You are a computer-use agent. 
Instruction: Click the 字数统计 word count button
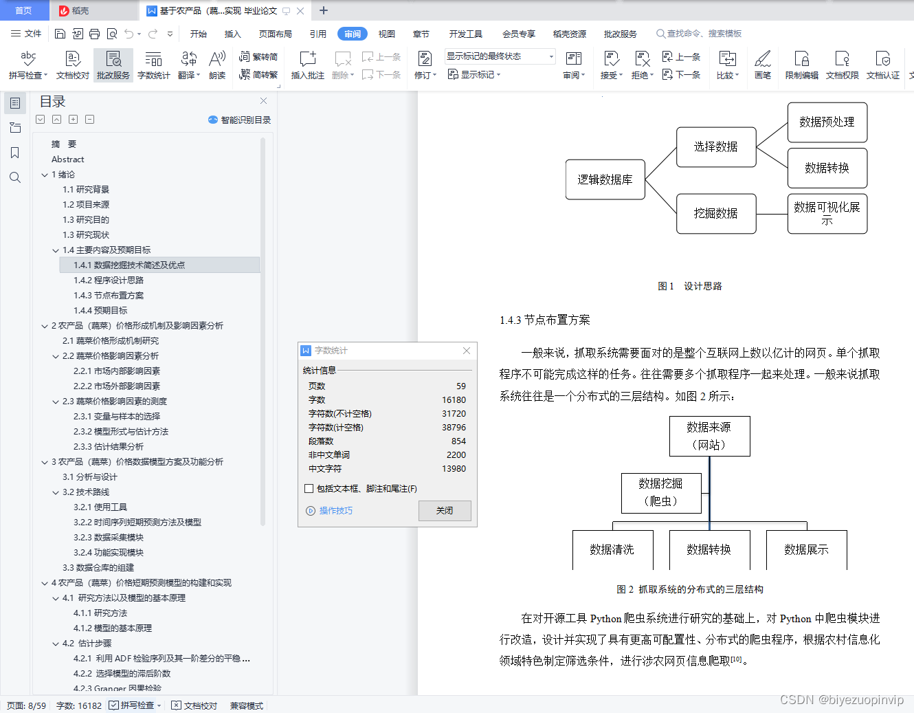coord(154,65)
